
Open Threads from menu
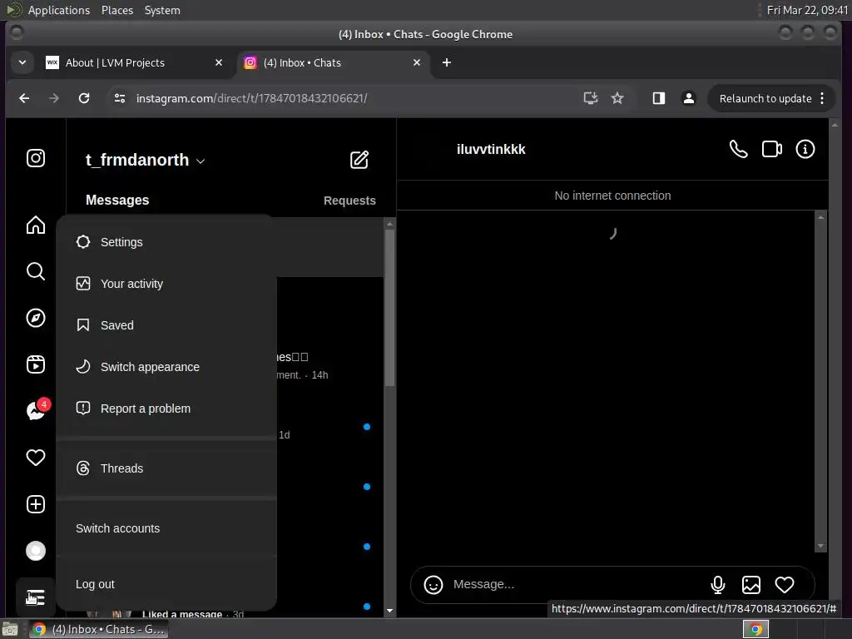[x=166, y=468]
